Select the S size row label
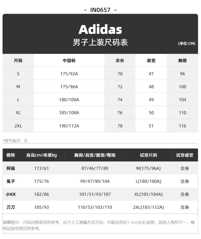 pos(18,74)
